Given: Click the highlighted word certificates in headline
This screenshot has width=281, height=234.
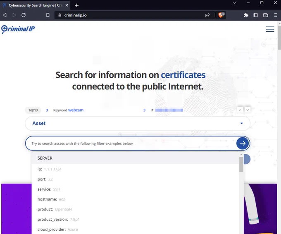Looking at the screenshot, I should click(x=183, y=75).
